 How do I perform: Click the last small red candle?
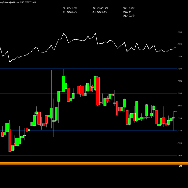coord(176,111)
